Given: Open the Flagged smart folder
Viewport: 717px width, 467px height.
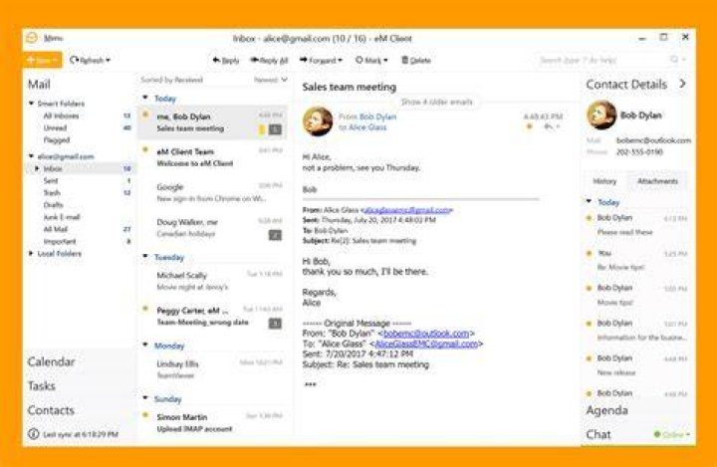Looking at the screenshot, I should click(x=57, y=140).
